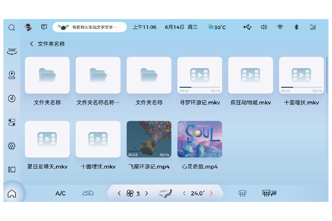The width and height of the screenshot is (332, 221).
Task: Go to the home screen
Action: (12, 193)
